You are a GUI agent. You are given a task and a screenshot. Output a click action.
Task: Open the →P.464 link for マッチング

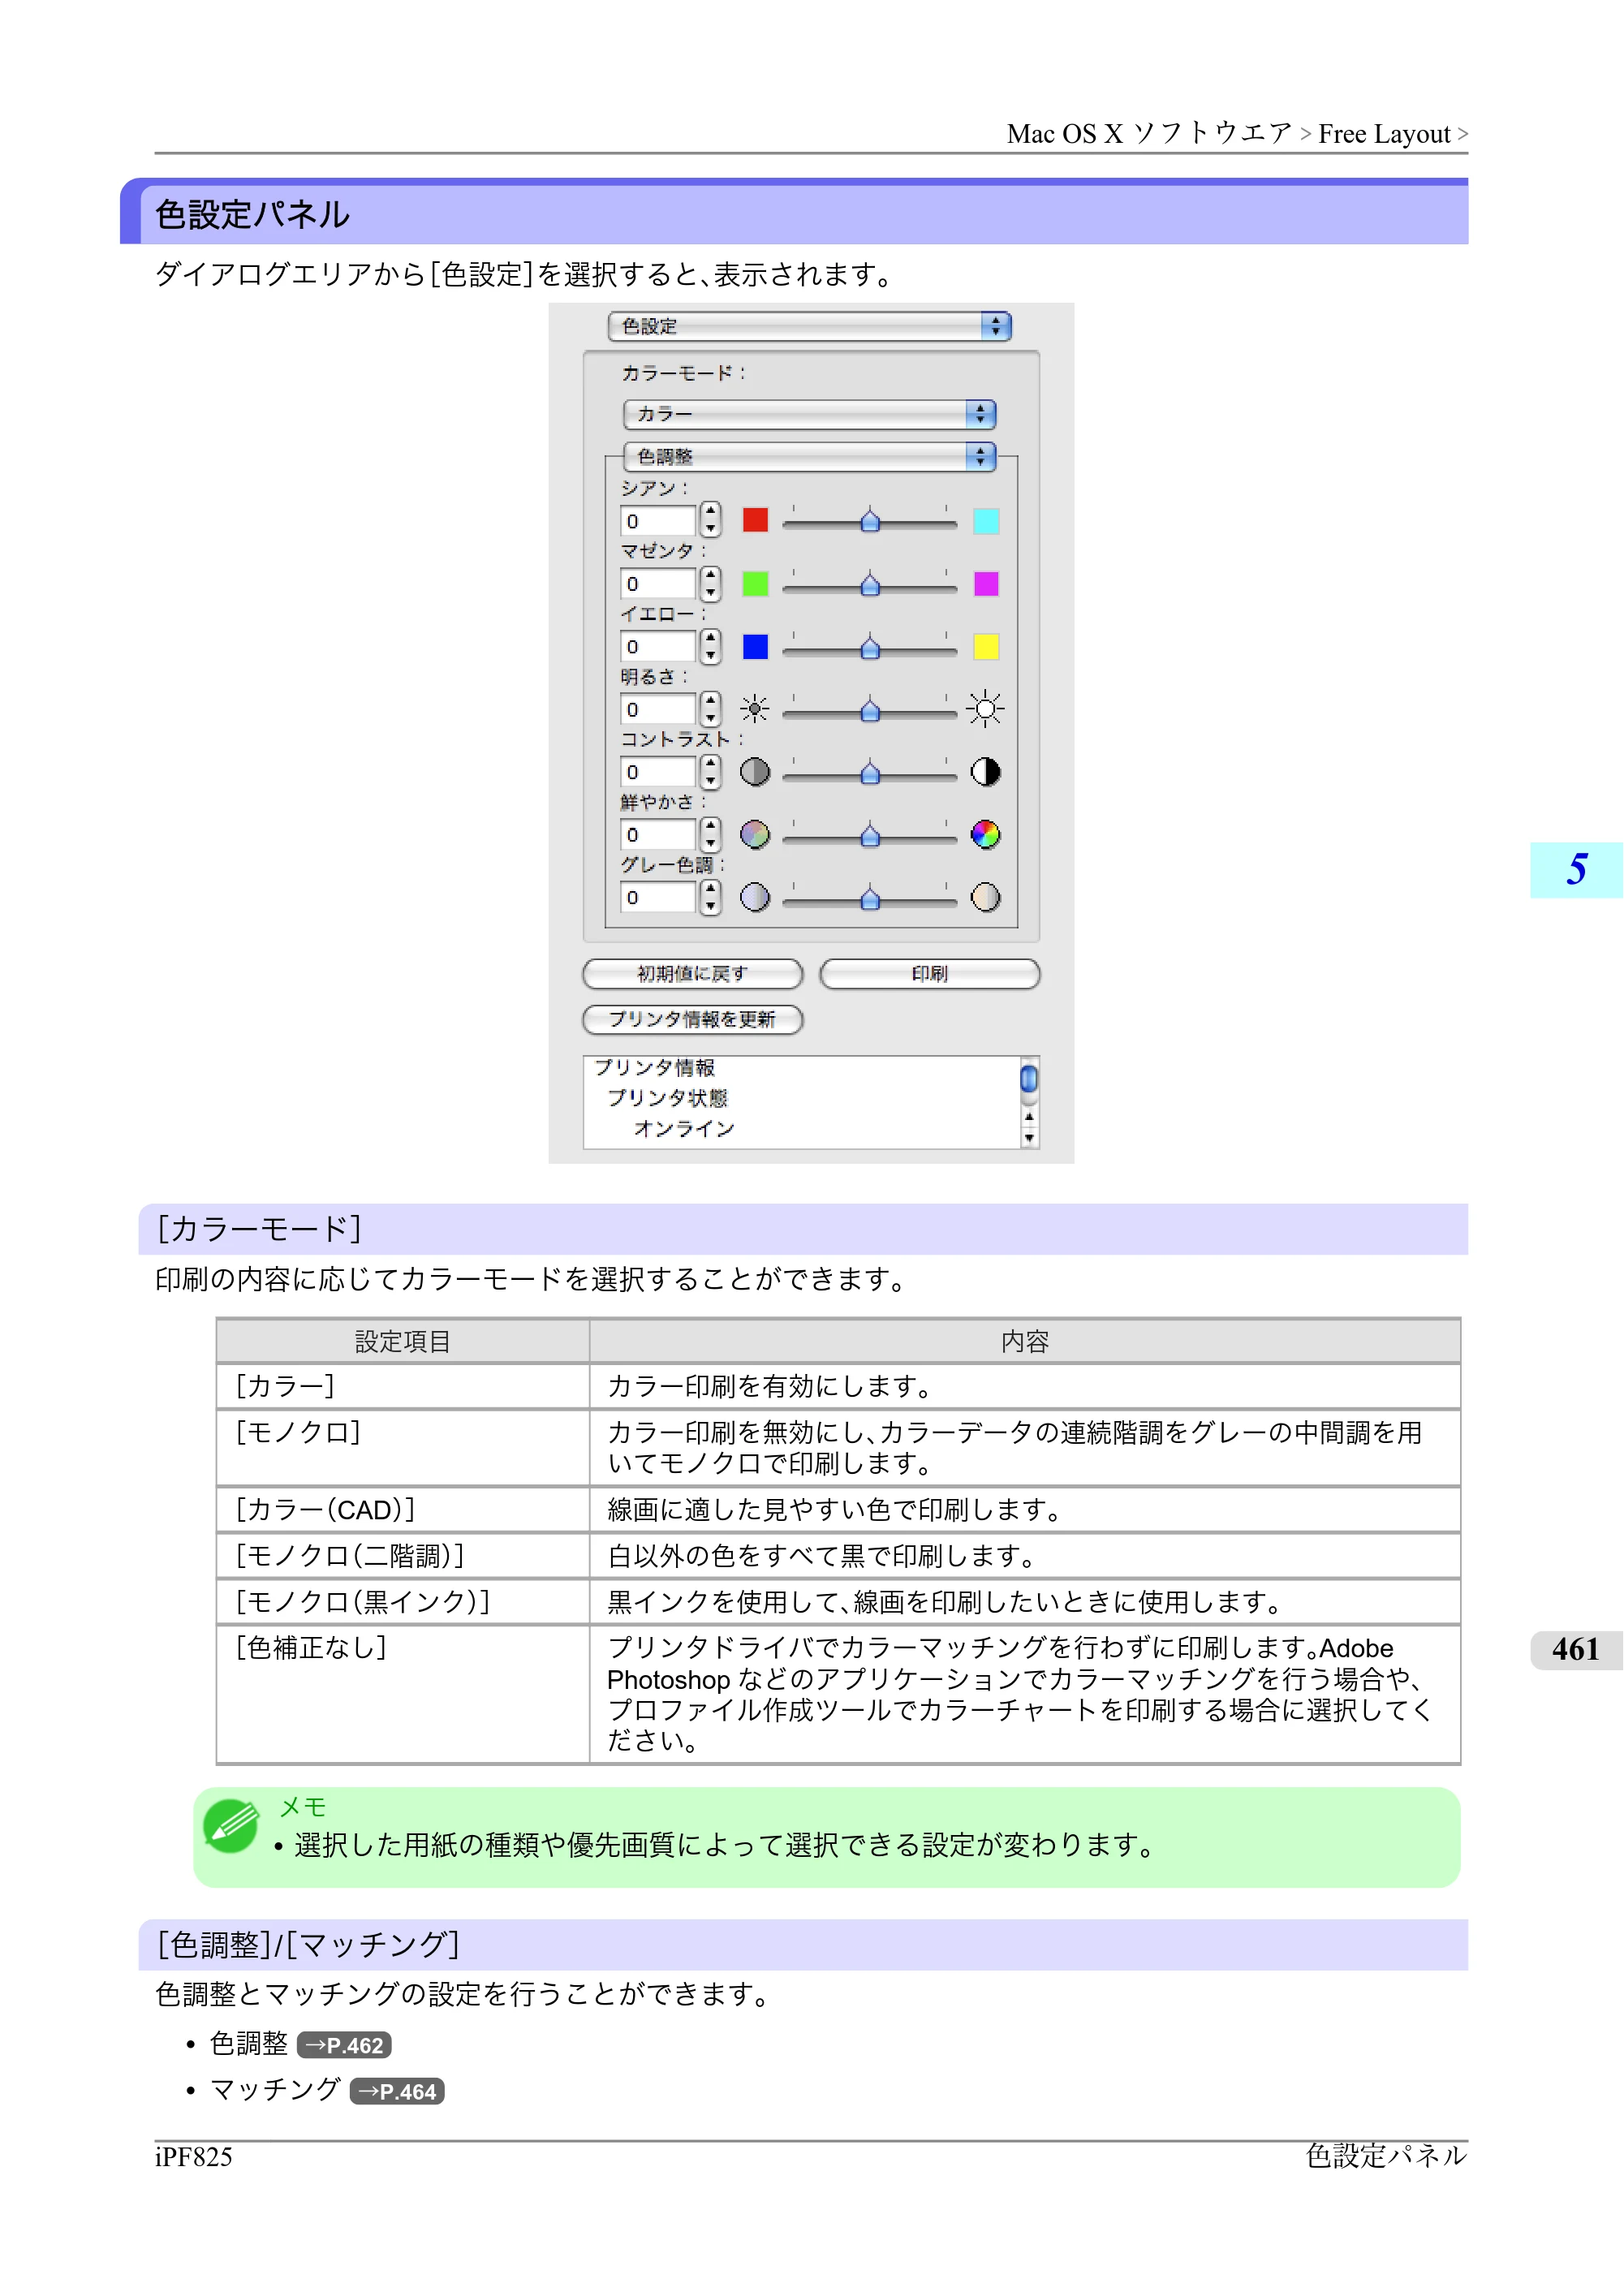[x=397, y=2091]
